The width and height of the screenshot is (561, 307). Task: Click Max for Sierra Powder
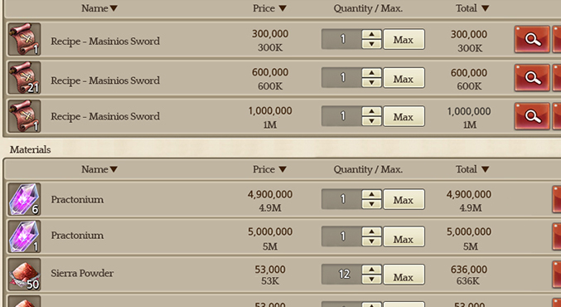click(404, 275)
